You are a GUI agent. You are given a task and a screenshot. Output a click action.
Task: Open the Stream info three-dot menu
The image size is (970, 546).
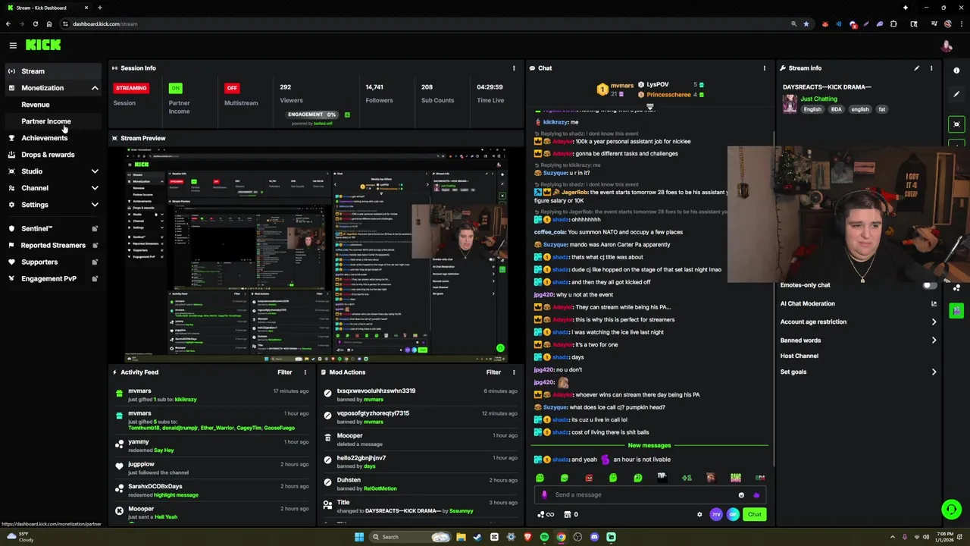pyautogui.click(x=931, y=68)
